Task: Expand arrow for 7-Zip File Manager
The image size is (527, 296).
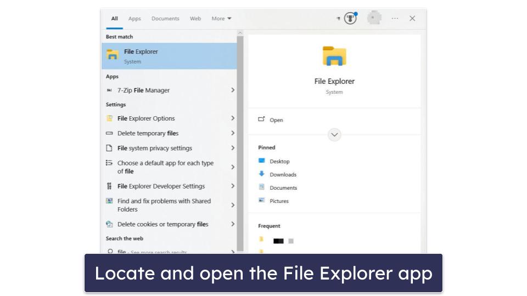Action: click(233, 90)
